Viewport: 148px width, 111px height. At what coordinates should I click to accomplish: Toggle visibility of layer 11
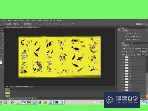[123, 65]
